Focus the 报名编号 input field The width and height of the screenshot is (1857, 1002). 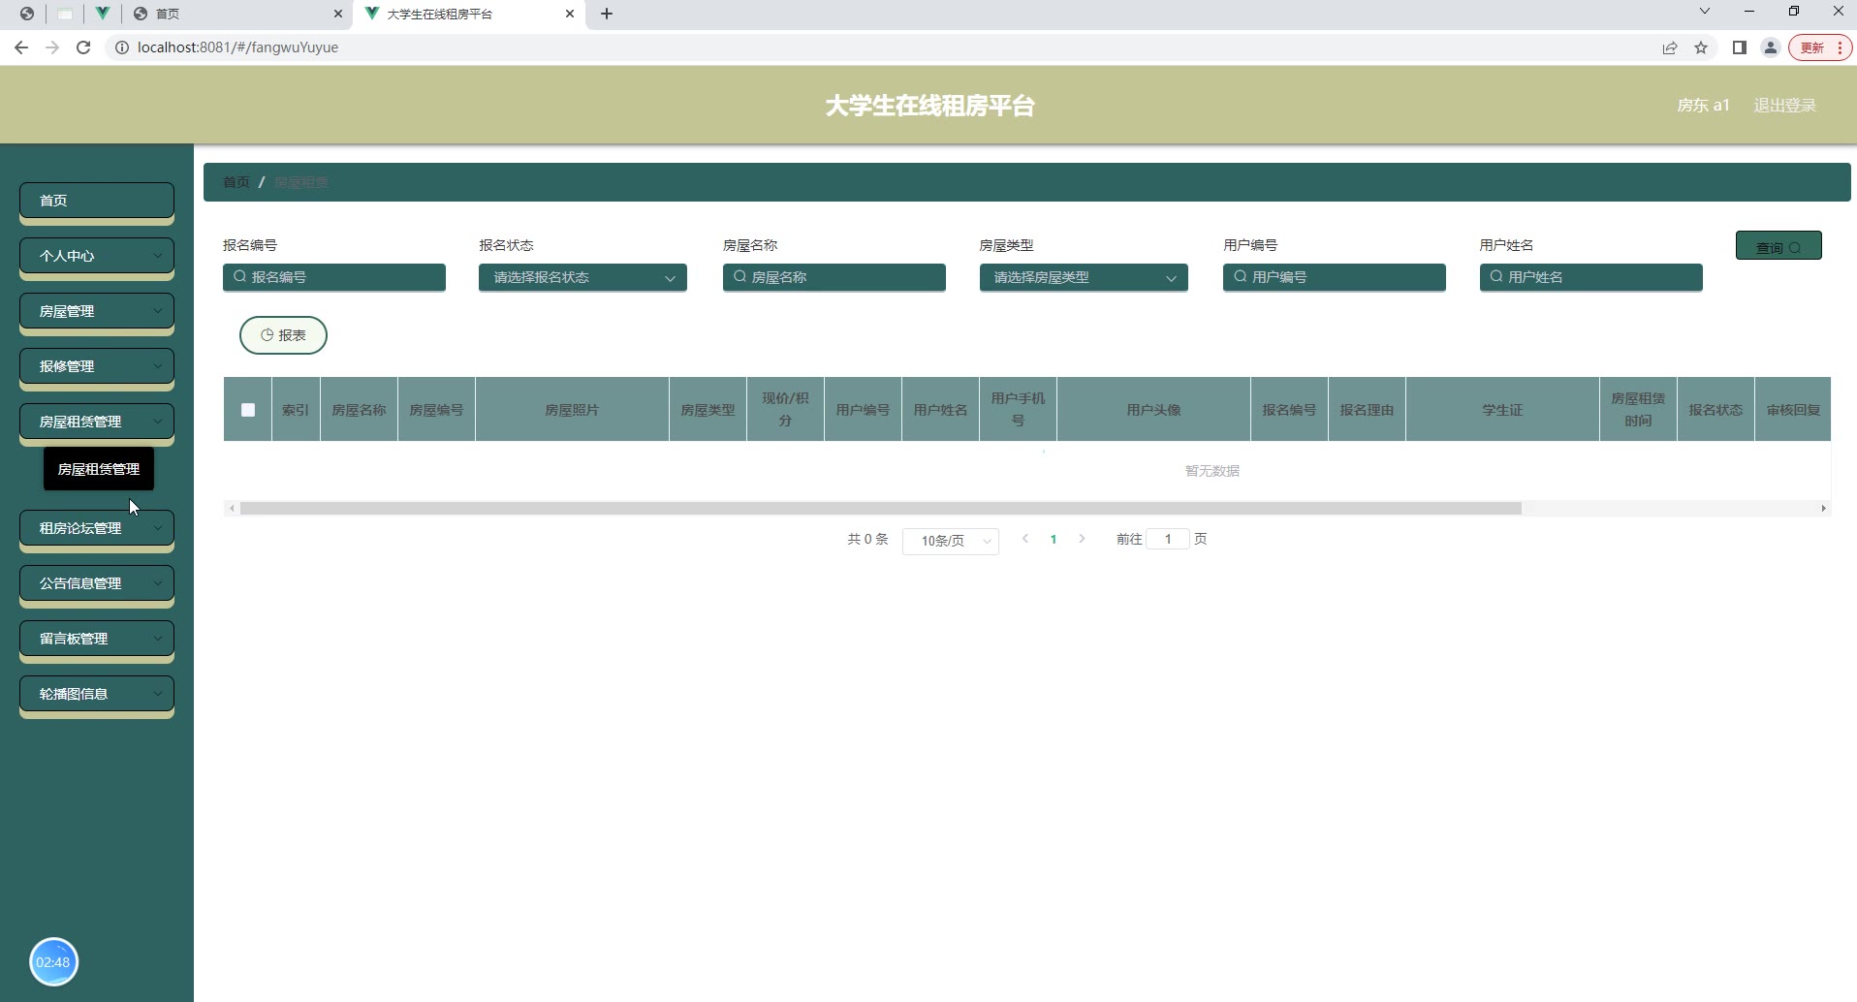334,277
